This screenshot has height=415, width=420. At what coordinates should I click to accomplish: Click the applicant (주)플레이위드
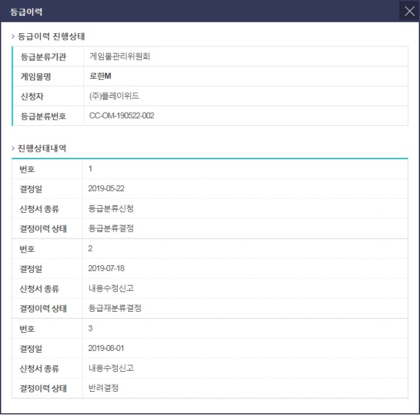[x=114, y=96]
